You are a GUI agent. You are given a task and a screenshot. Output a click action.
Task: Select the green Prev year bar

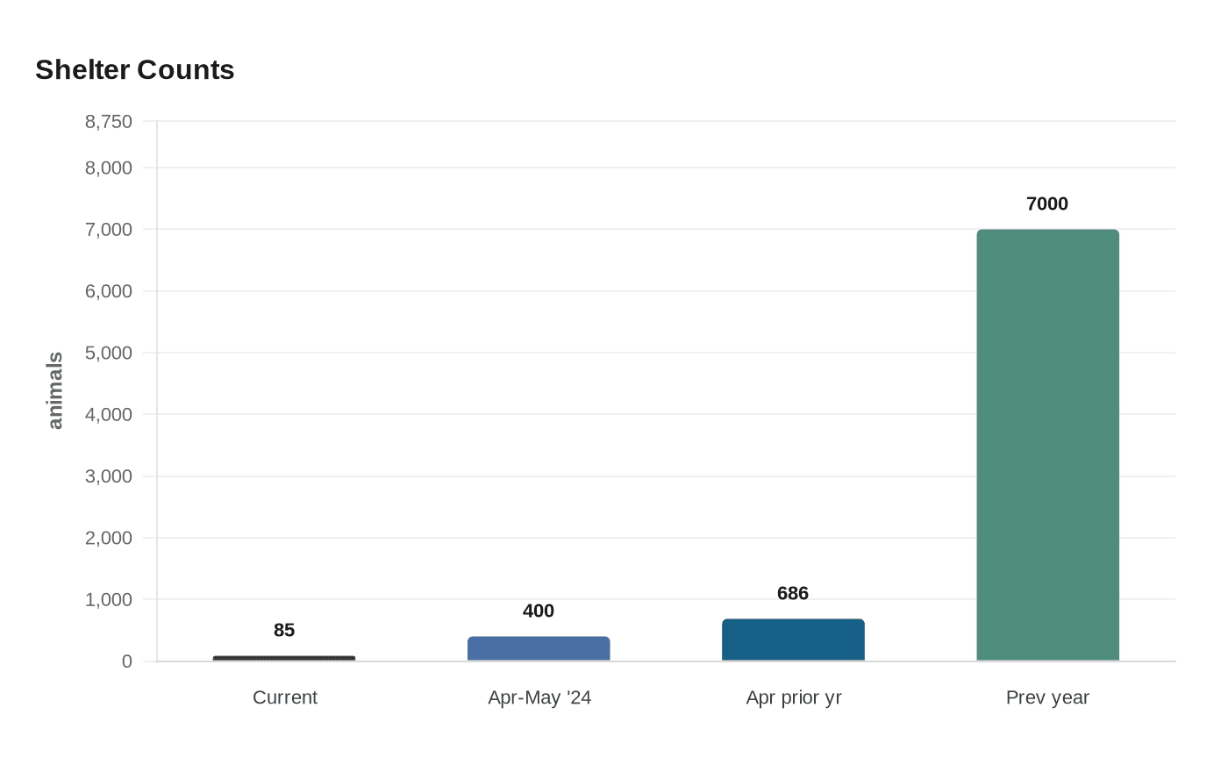[x=1047, y=445]
